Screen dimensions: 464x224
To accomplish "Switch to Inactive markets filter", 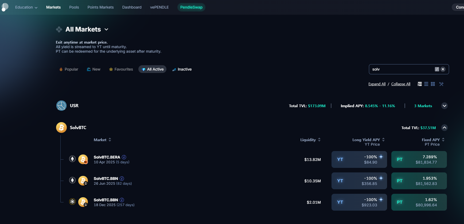I will pyautogui.click(x=182, y=69).
